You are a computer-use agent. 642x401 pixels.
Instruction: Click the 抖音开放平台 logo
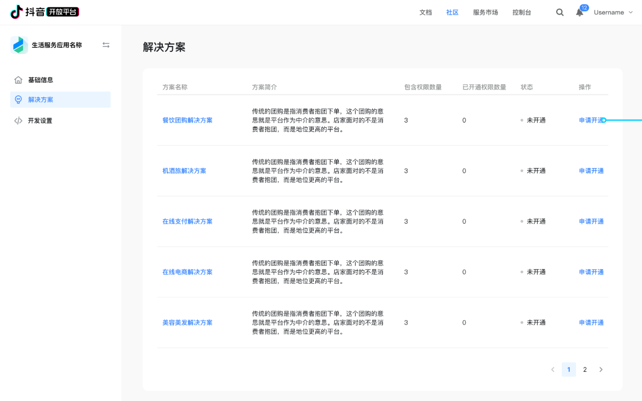tap(43, 12)
